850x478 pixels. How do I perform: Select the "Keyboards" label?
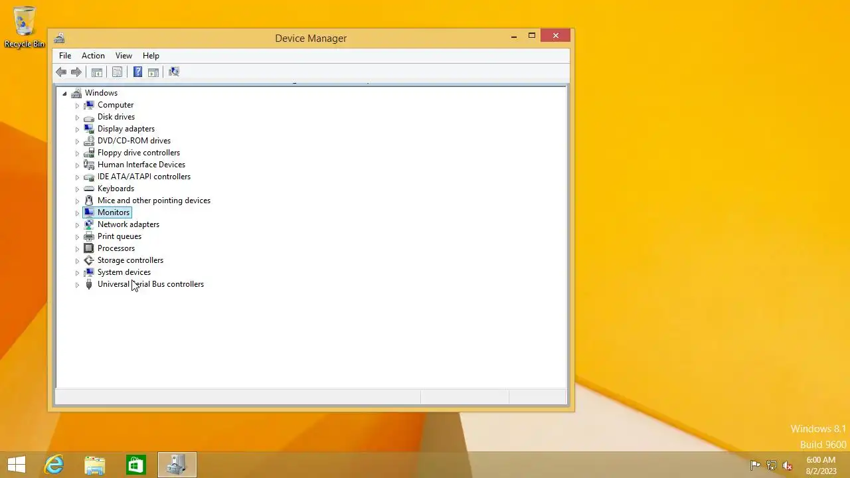tap(116, 189)
